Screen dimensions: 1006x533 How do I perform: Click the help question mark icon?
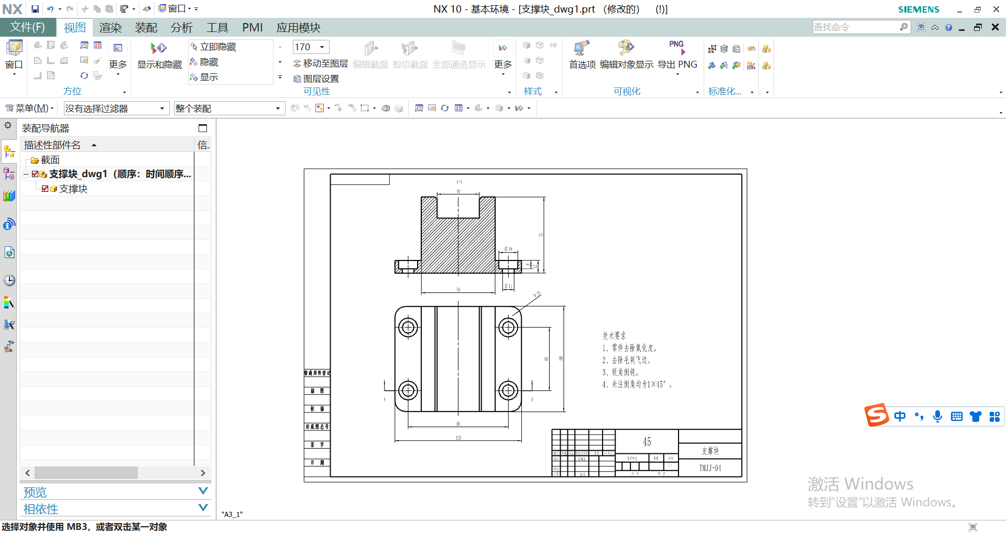(x=948, y=27)
